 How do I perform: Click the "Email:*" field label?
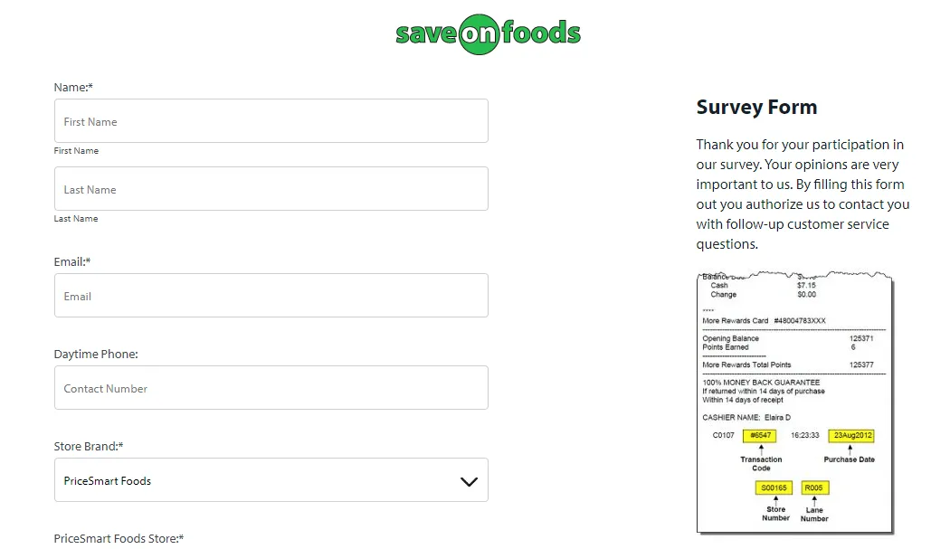pyautogui.click(x=72, y=261)
